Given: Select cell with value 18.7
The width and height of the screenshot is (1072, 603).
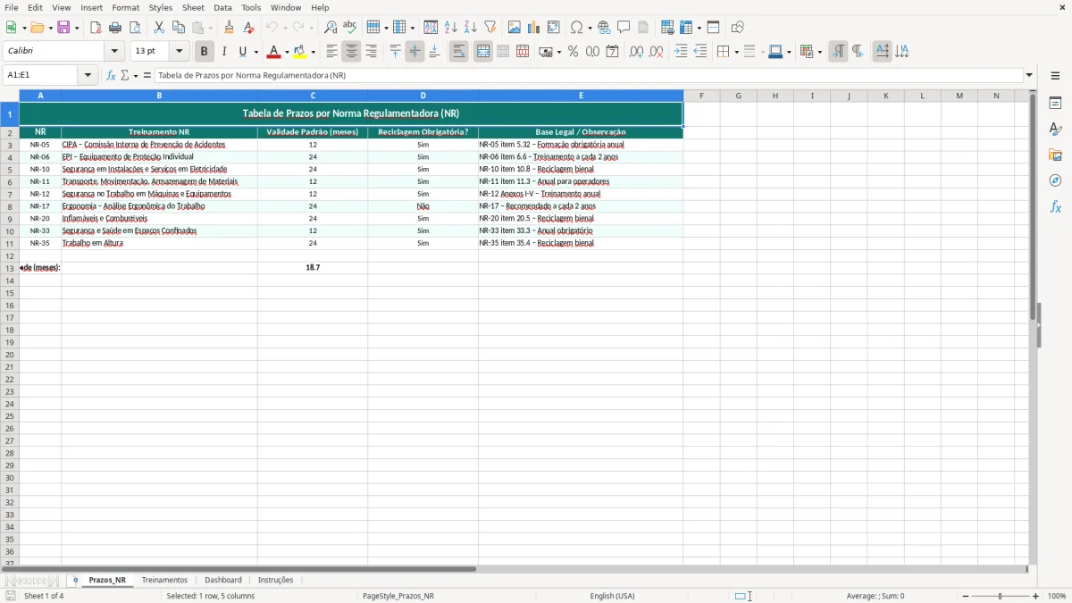Looking at the screenshot, I should point(313,268).
